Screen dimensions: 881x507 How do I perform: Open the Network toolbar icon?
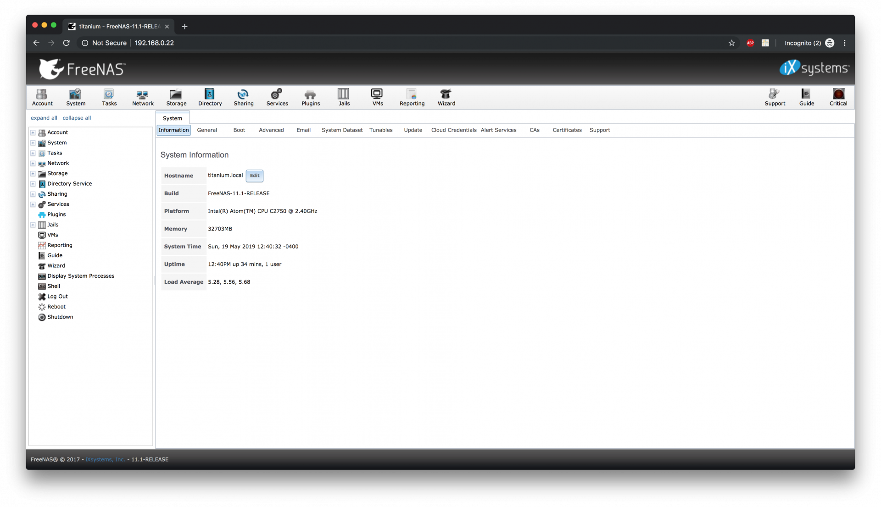143,97
